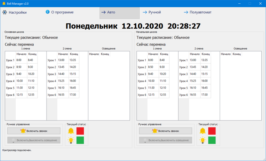Select 9:30 end of Урок 2, Основная школа 1 смена
This screenshot has width=266, height=161.
click(x=32, y=67)
